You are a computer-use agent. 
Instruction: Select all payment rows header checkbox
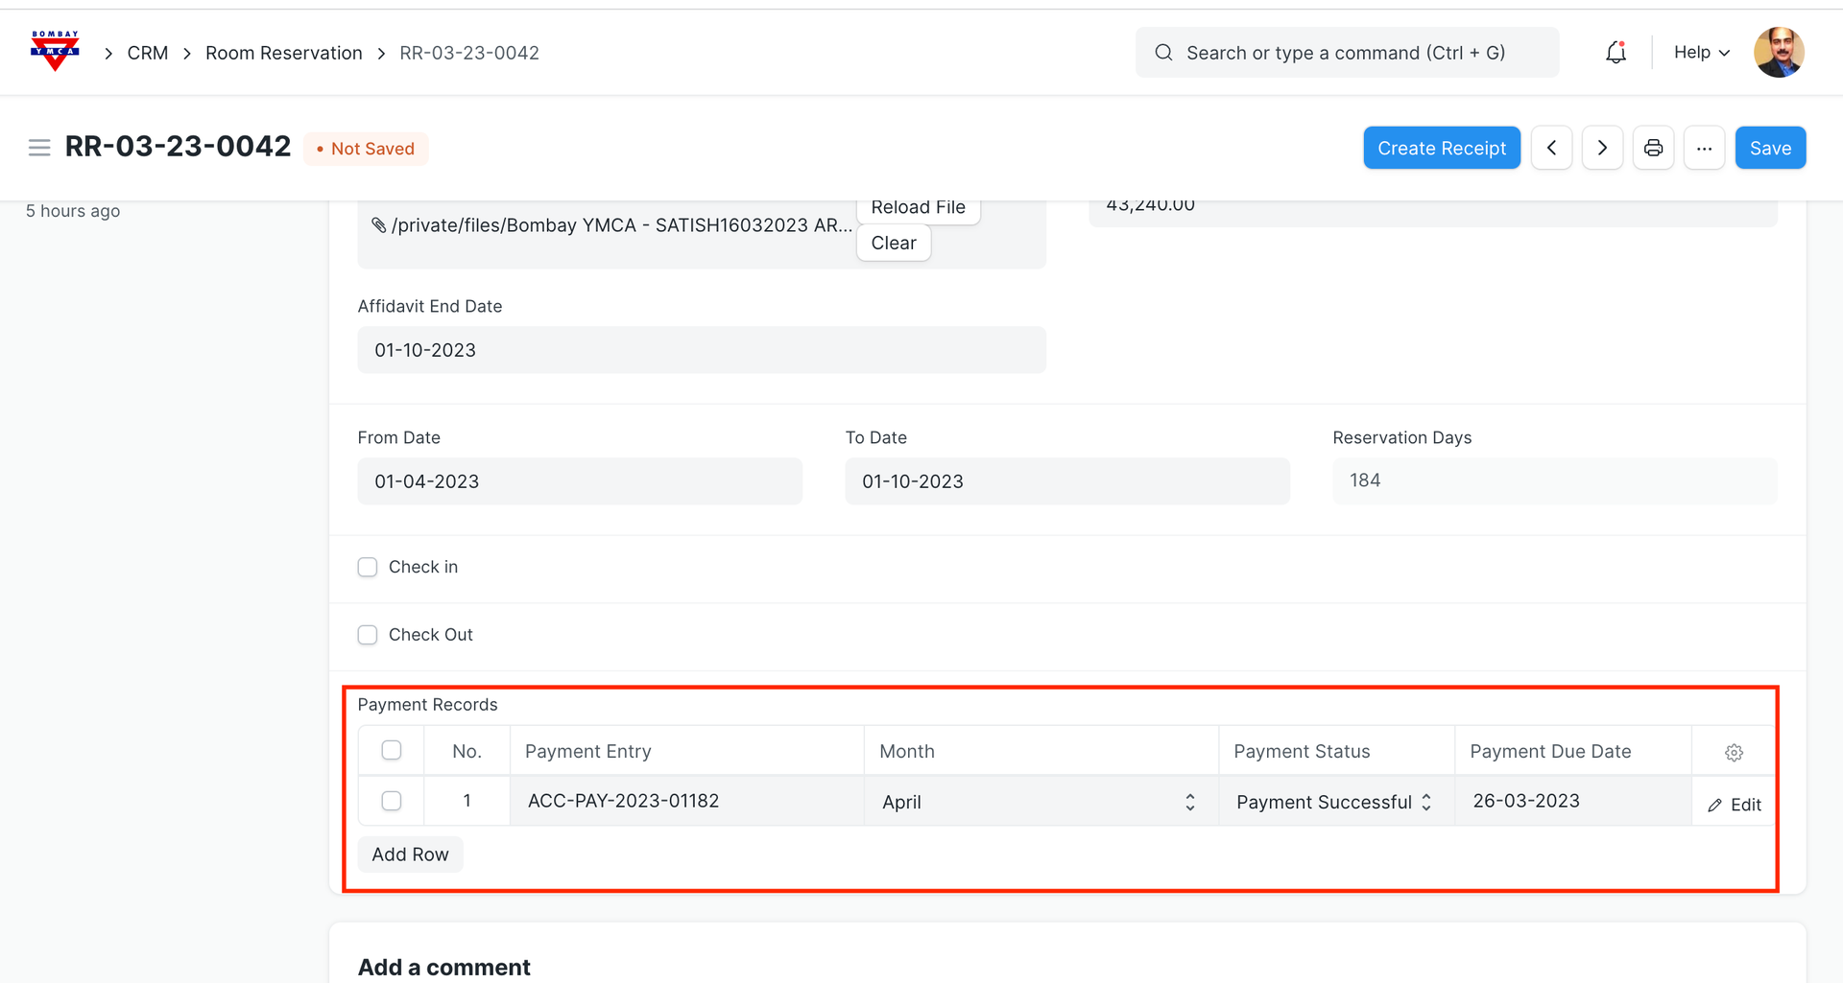(392, 750)
